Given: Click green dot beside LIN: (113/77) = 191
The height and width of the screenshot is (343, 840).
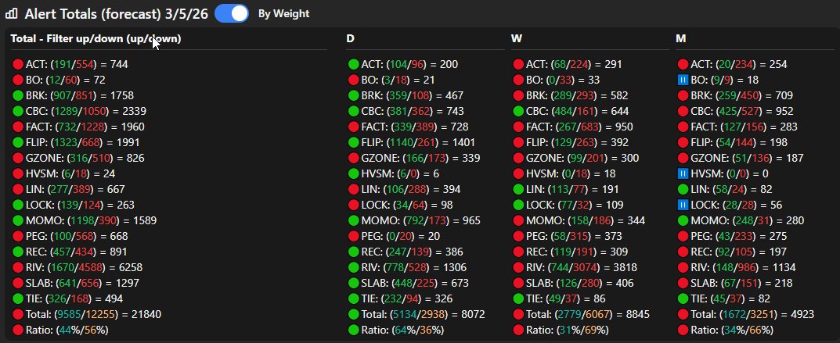Looking at the screenshot, I should 518,190.
